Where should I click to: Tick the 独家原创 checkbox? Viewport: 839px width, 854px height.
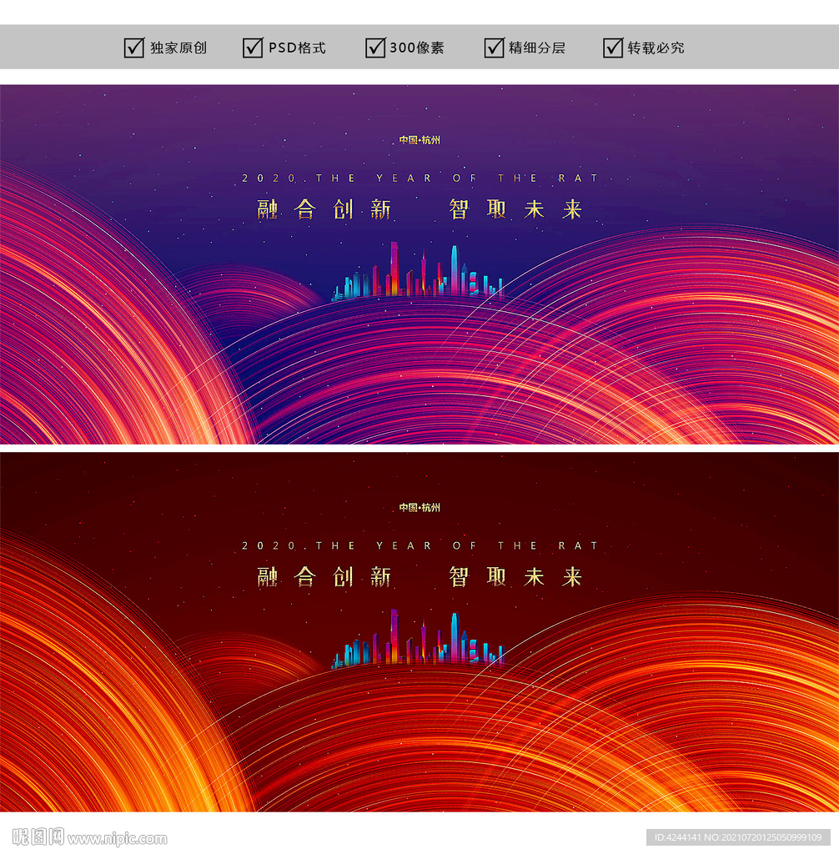click(x=134, y=48)
